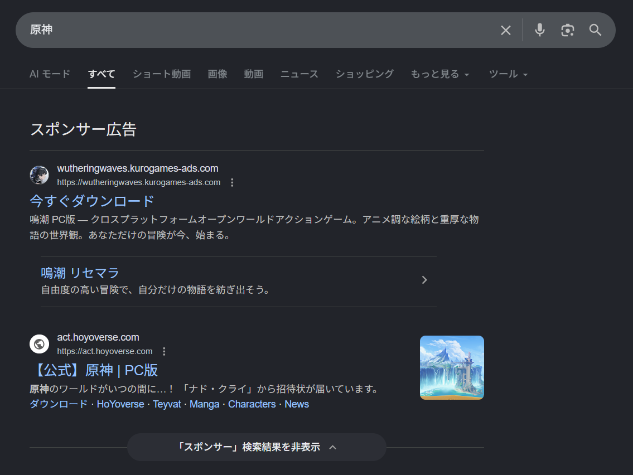
Task: Submit search with the magnifying glass icon
Action: 595,30
